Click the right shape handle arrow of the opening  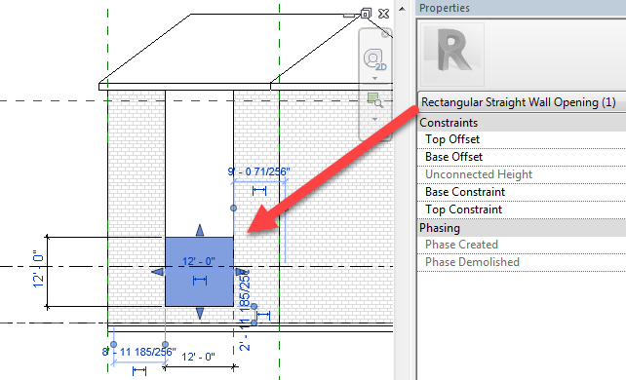241,272
